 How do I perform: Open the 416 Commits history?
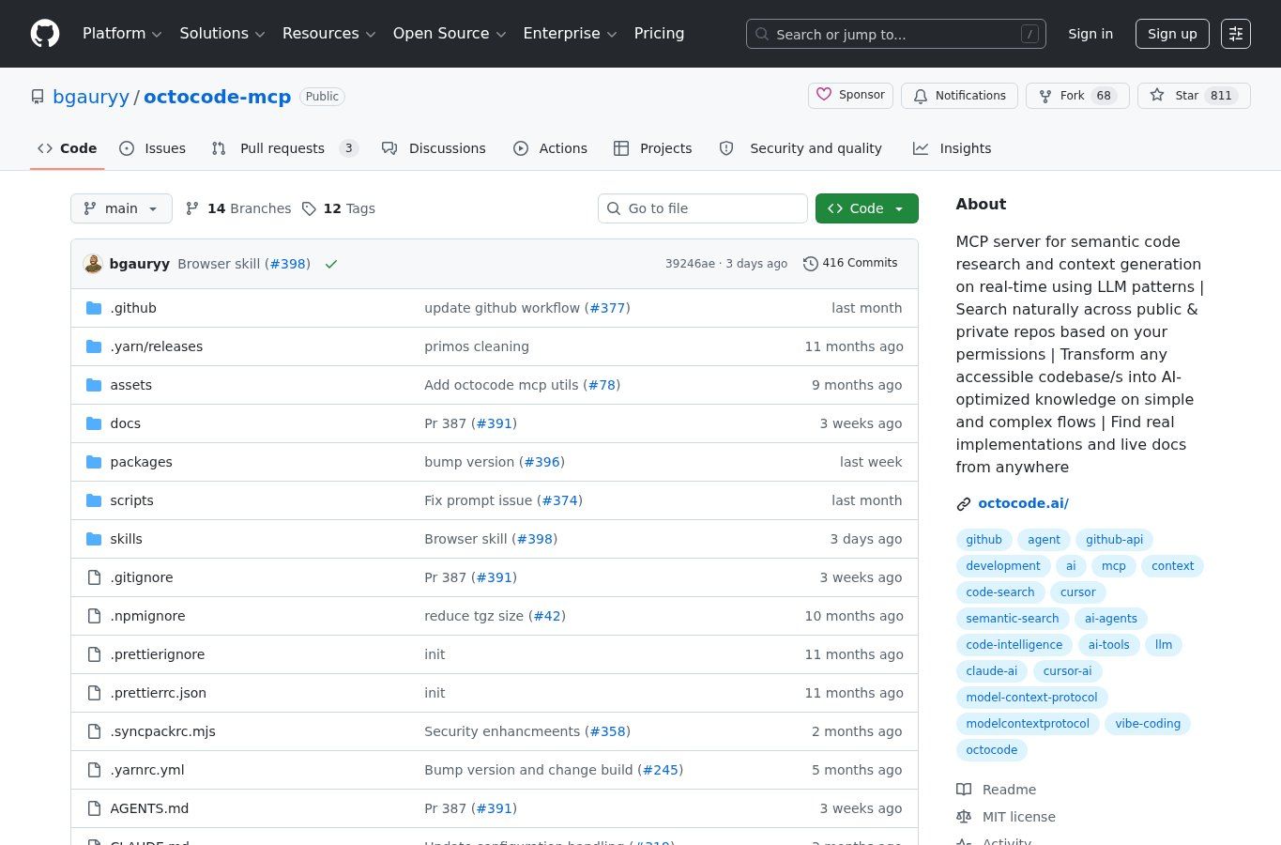point(850,263)
